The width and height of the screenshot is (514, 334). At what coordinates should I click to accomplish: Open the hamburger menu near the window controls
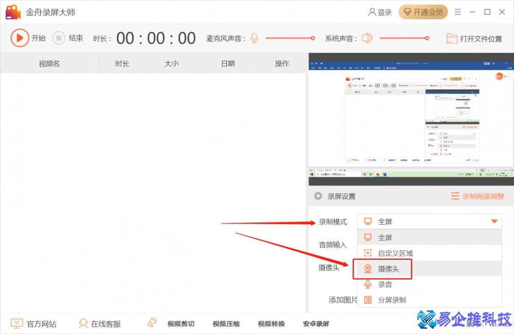(457, 11)
